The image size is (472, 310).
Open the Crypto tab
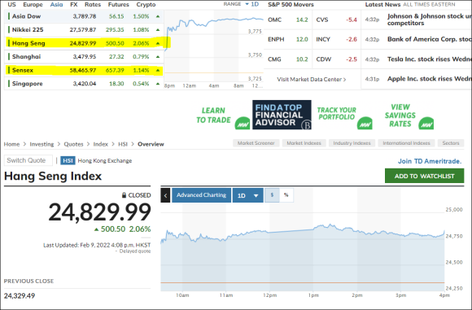coord(146,5)
